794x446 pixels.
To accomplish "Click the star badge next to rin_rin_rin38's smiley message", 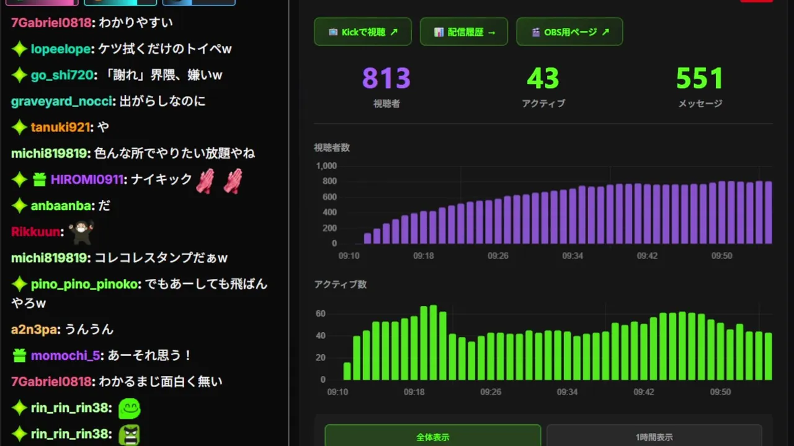I will [x=19, y=408].
